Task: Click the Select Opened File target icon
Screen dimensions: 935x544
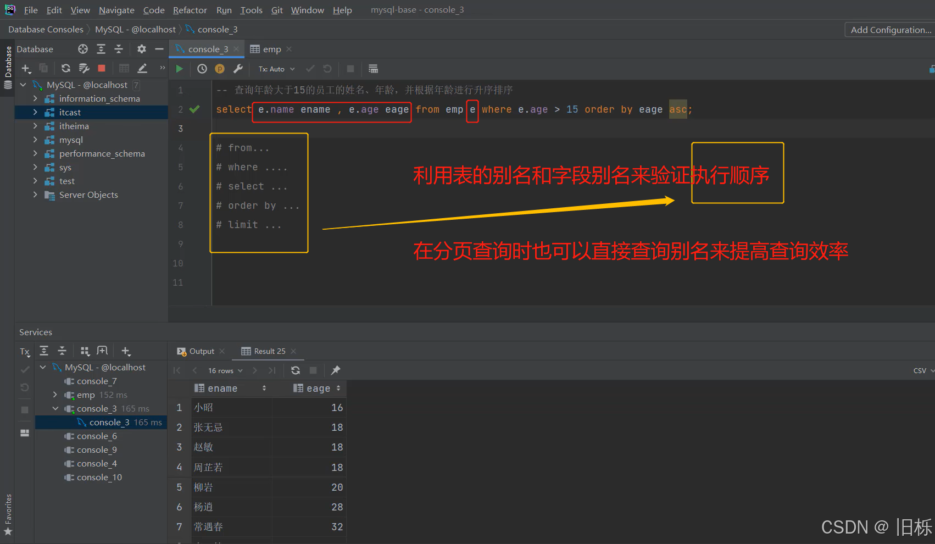Action: pyautogui.click(x=83, y=49)
